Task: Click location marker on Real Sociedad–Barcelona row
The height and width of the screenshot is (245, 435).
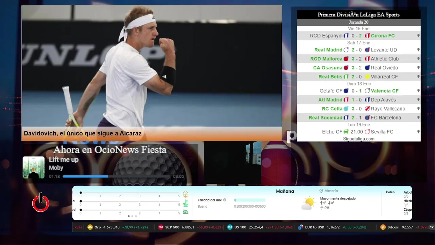Action: pos(418,118)
